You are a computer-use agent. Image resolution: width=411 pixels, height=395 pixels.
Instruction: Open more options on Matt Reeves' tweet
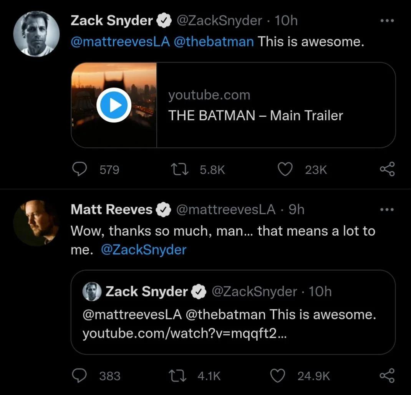click(387, 210)
